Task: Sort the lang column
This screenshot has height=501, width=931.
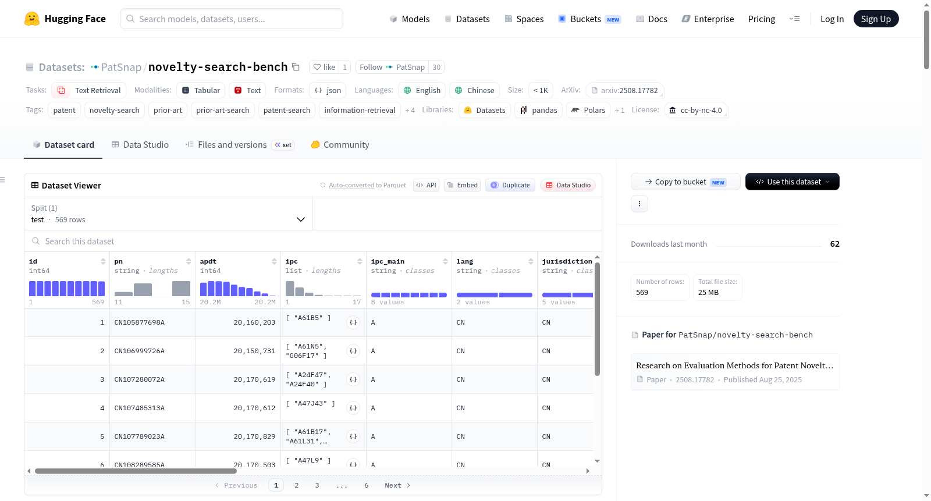Action: pyautogui.click(x=531, y=262)
